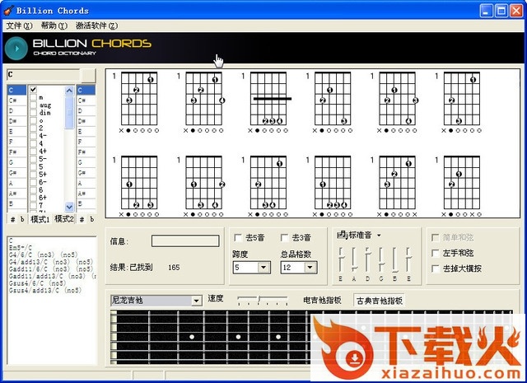Click the chord name display showing C
Screen dimensions: 527x383
[43, 75]
